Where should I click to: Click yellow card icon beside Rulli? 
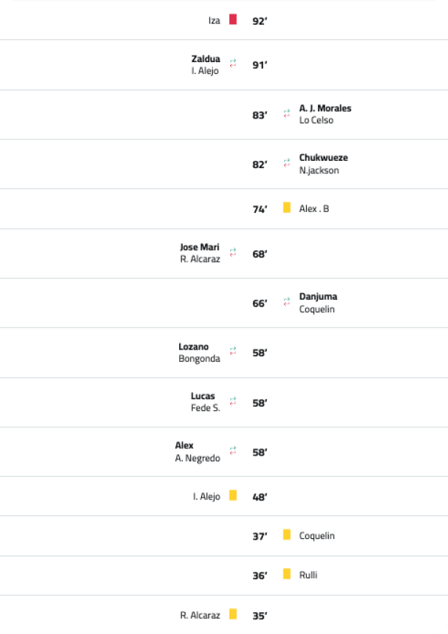pos(287,574)
